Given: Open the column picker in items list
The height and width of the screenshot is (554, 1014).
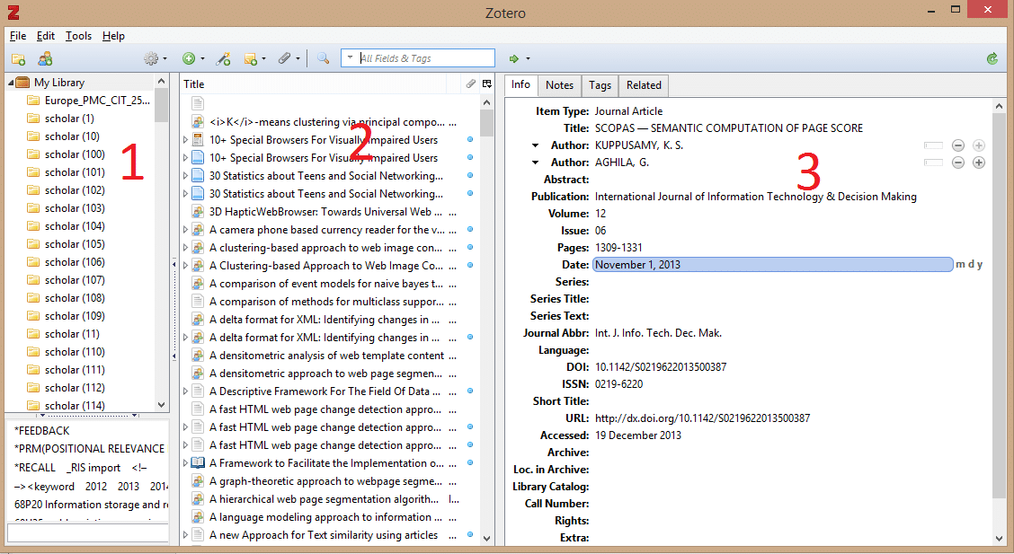Looking at the screenshot, I should [487, 84].
